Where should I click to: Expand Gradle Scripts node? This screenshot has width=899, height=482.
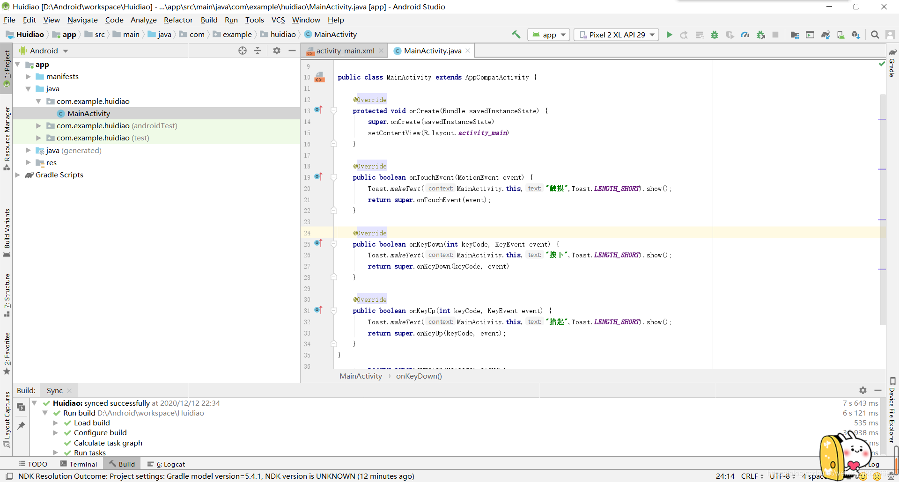pyautogui.click(x=18, y=175)
